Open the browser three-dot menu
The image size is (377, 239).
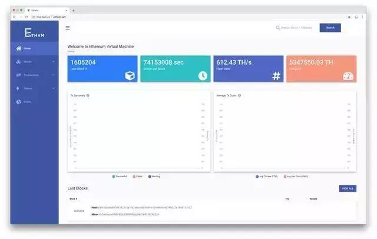click(x=363, y=17)
